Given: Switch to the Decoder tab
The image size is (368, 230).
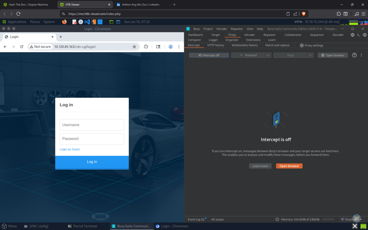Looking at the screenshot, I should tap(338, 35).
